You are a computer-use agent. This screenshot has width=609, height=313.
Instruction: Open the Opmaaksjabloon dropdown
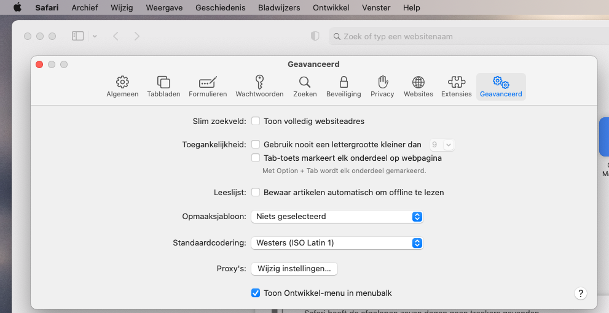click(x=337, y=217)
